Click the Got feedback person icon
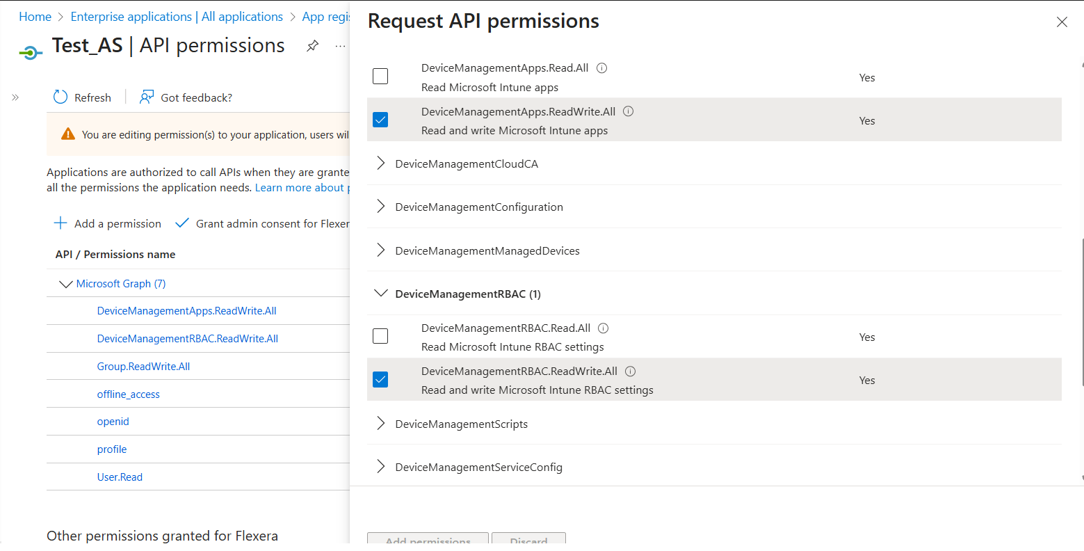This screenshot has height=551, width=1084. [147, 97]
